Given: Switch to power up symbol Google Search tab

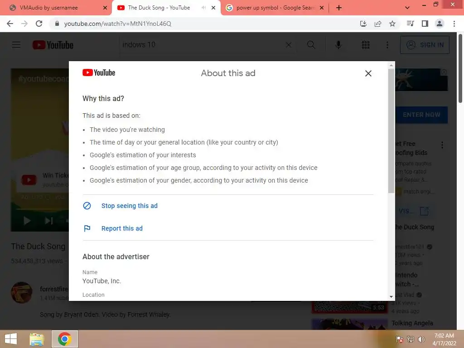Looking at the screenshot, I should pos(275,8).
